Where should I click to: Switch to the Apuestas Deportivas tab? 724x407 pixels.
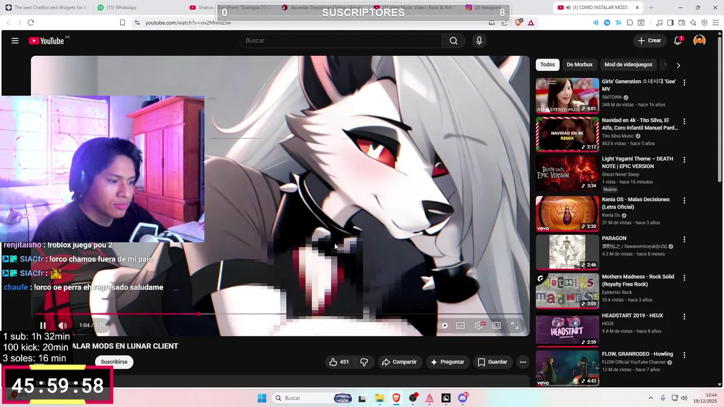322,7
